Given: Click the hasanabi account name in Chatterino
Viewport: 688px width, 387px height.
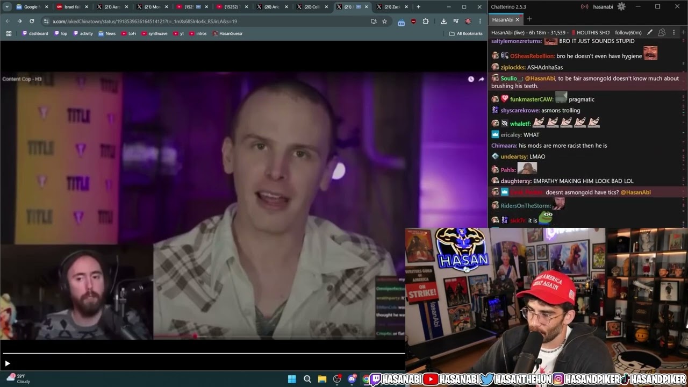Looking at the screenshot, I should [602, 7].
